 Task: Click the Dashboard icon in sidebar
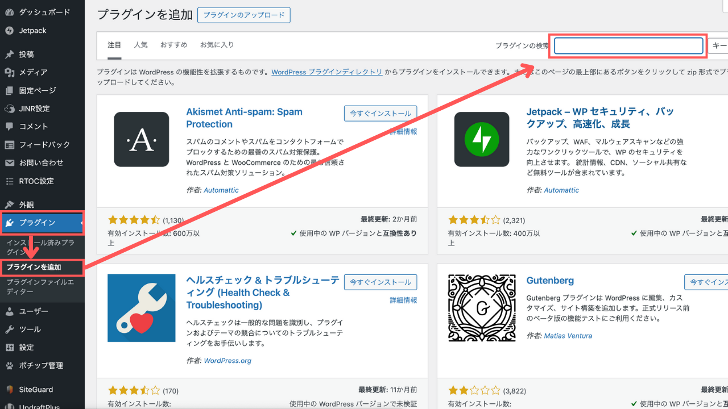(x=9, y=12)
